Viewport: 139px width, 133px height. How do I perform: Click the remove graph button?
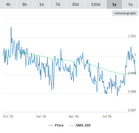(x=125, y=13)
